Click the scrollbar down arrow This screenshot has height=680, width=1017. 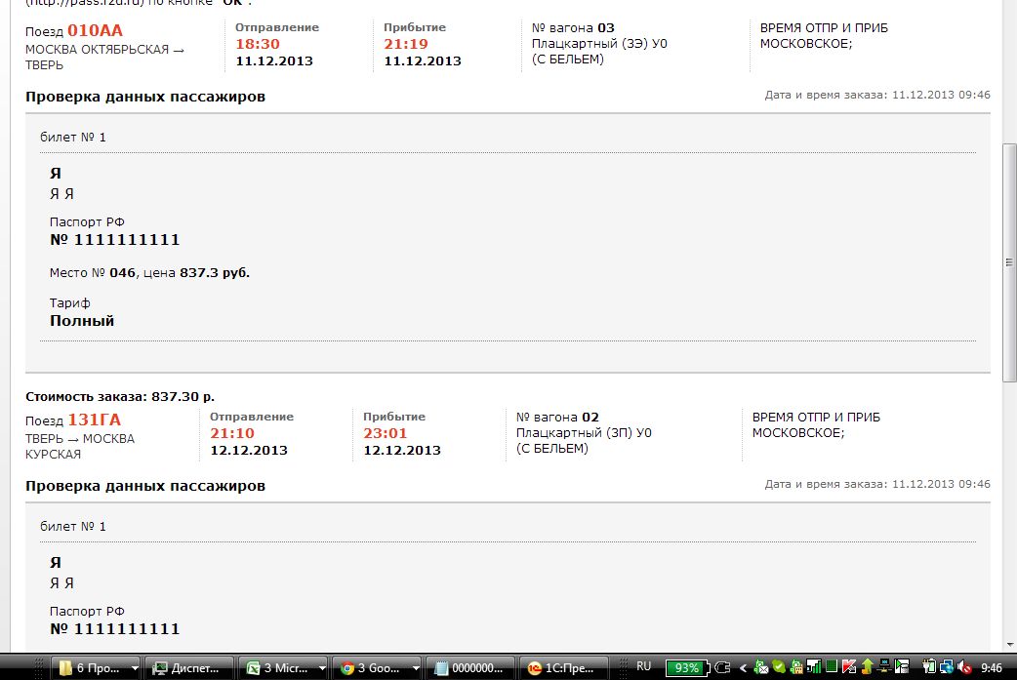(1009, 644)
